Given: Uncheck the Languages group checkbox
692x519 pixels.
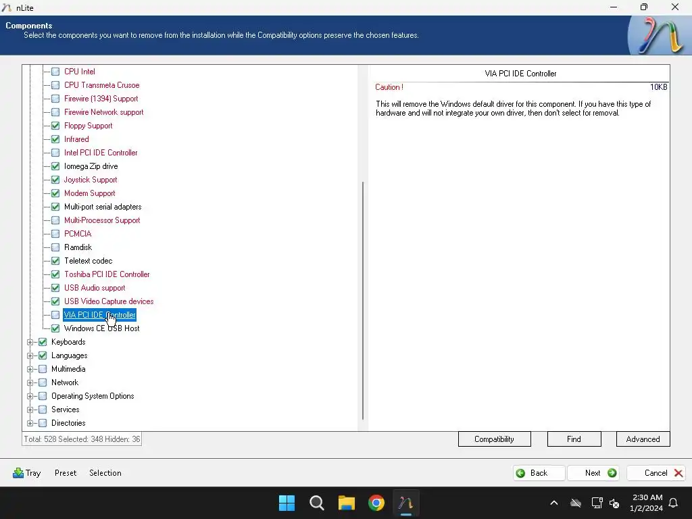Looking at the screenshot, I should [x=43, y=355].
